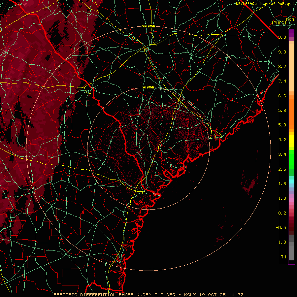Select the 100 NMI range ring label
The image size is (297, 297).
148,26
